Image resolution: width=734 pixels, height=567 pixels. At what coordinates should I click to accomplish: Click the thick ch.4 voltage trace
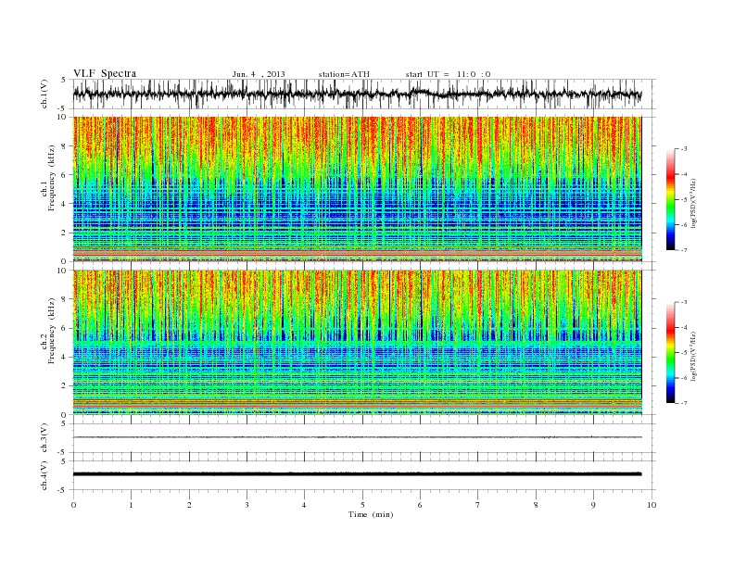pyautogui.click(x=358, y=474)
